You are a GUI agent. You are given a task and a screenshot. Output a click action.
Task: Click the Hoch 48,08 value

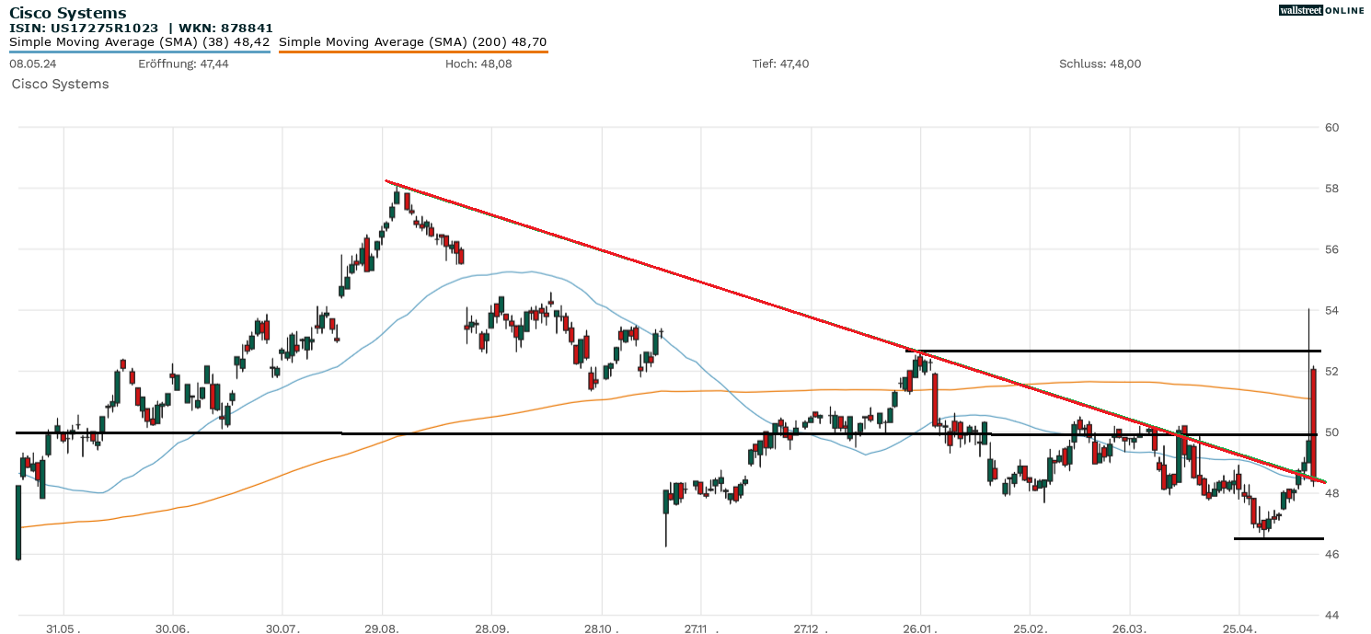(478, 63)
